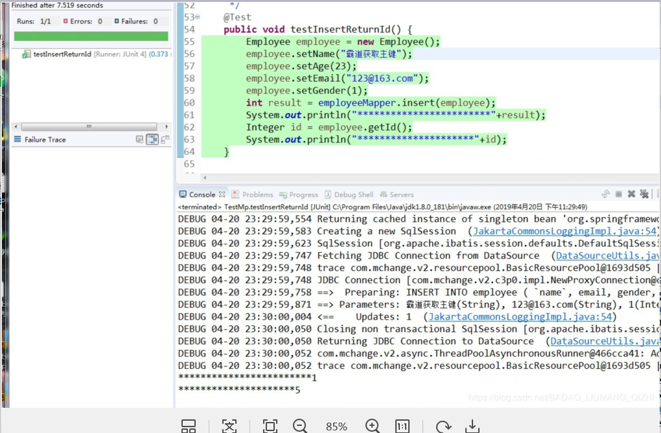Download the image with the arrow icon
The width and height of the screenshot is (661, 433).
click(472, 426)
